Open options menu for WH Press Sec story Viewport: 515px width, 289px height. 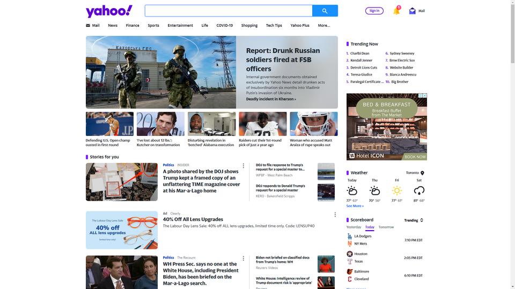click(x=244, y=258)
